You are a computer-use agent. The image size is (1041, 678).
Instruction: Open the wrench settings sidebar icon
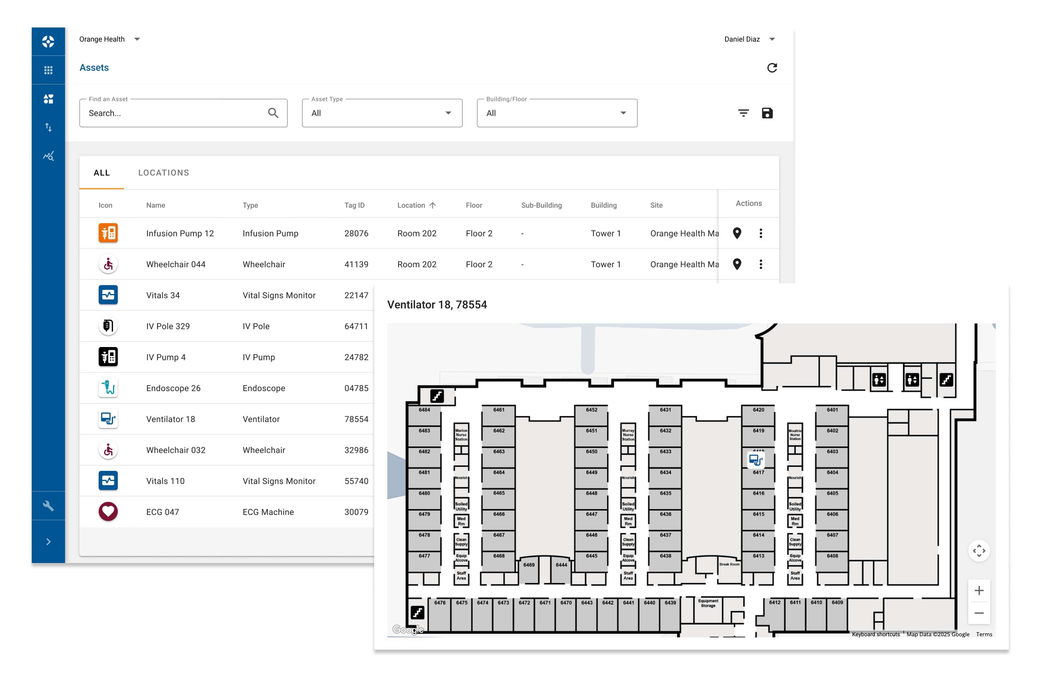tap(48, 506)
